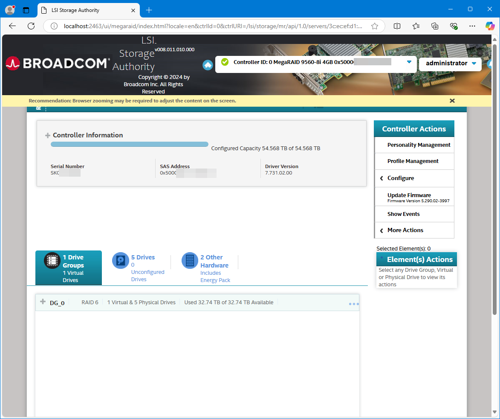The width and height of the screenshot is (500, 419).
Task: Click the SAS Address label
Action: [175, 166]
